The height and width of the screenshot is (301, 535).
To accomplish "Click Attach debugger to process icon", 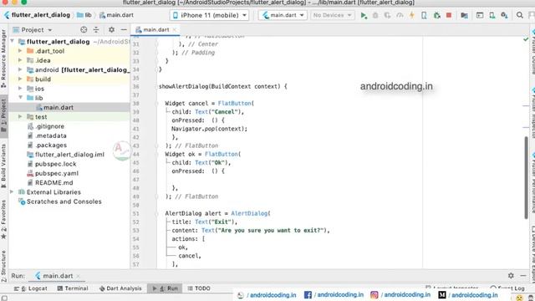I will (x=436, y=15).
